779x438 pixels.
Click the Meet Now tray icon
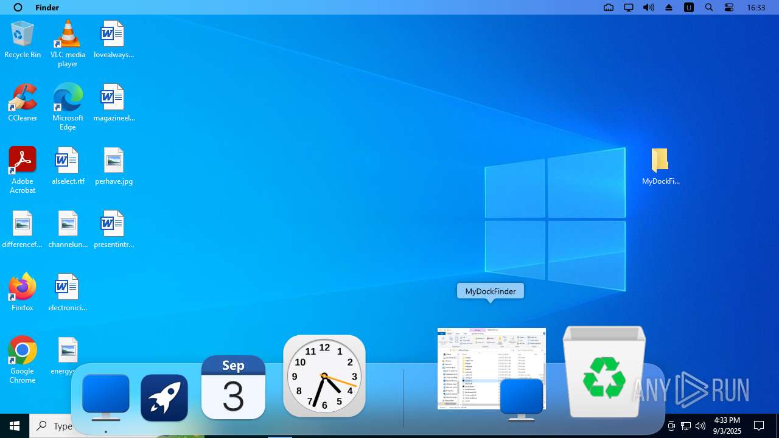click(x=671, y=426)
